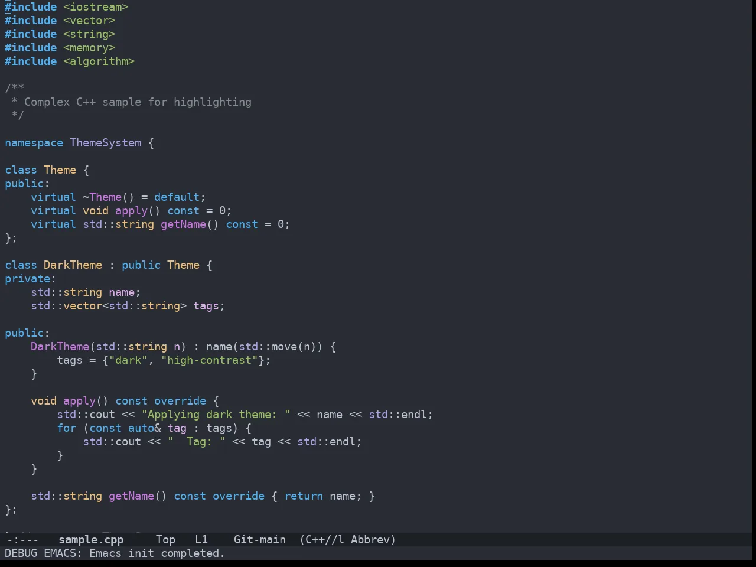The height and width of the screenshot is (567, 756).
Task: Click the string " Tag: "
Action: [196, 442]
